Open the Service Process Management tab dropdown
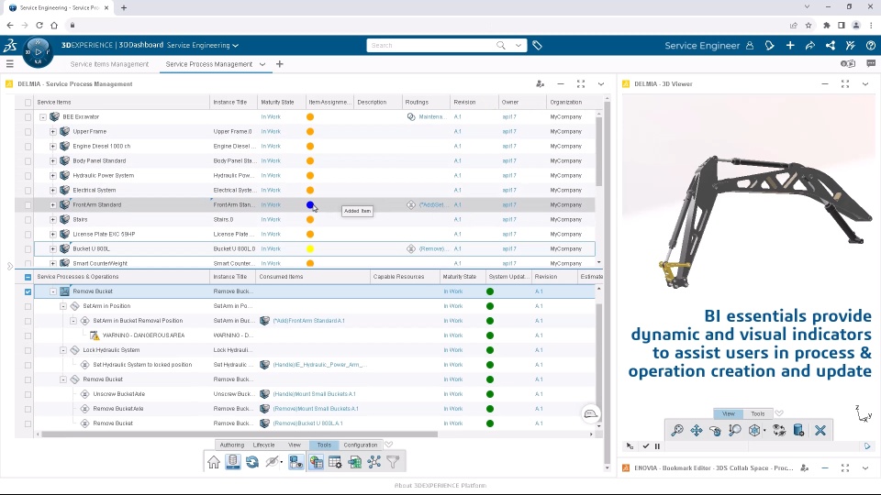 [x=262, y=64]
